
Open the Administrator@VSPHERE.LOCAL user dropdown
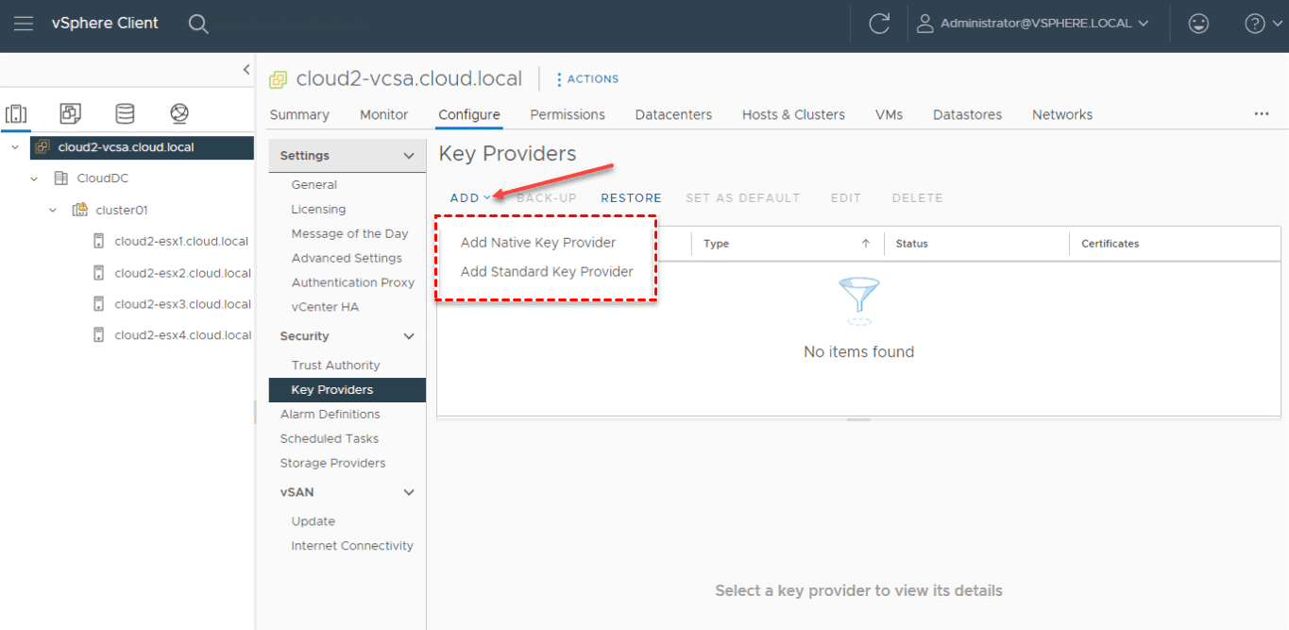coord(1034,24)
